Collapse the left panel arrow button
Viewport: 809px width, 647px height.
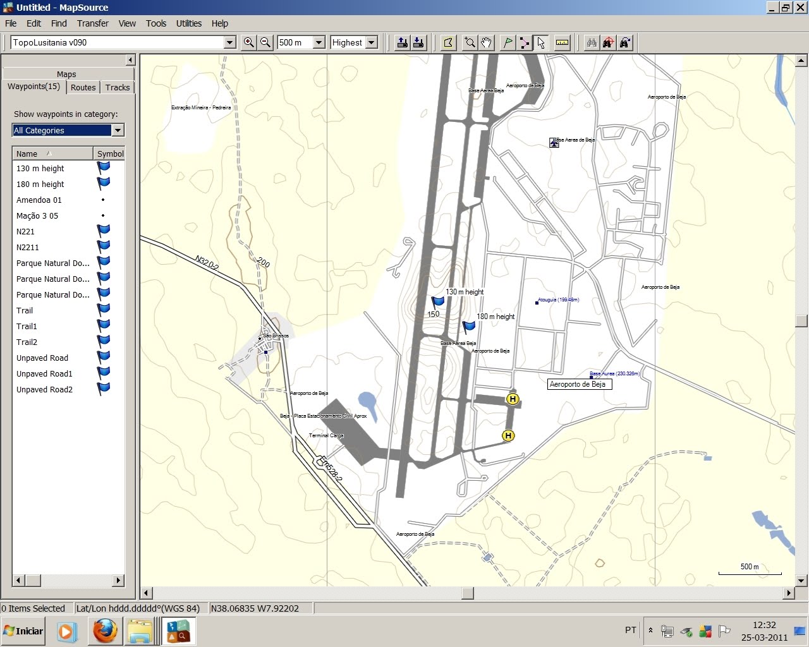130,60
